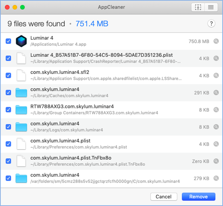Click the 750.8 MB size value
The width and height of the screenshot is (223, 206).
coord(199,41)
